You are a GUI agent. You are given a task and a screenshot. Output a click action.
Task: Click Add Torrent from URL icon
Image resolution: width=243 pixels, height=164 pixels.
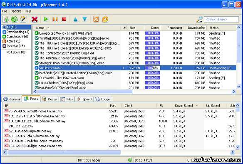(14, 20)
